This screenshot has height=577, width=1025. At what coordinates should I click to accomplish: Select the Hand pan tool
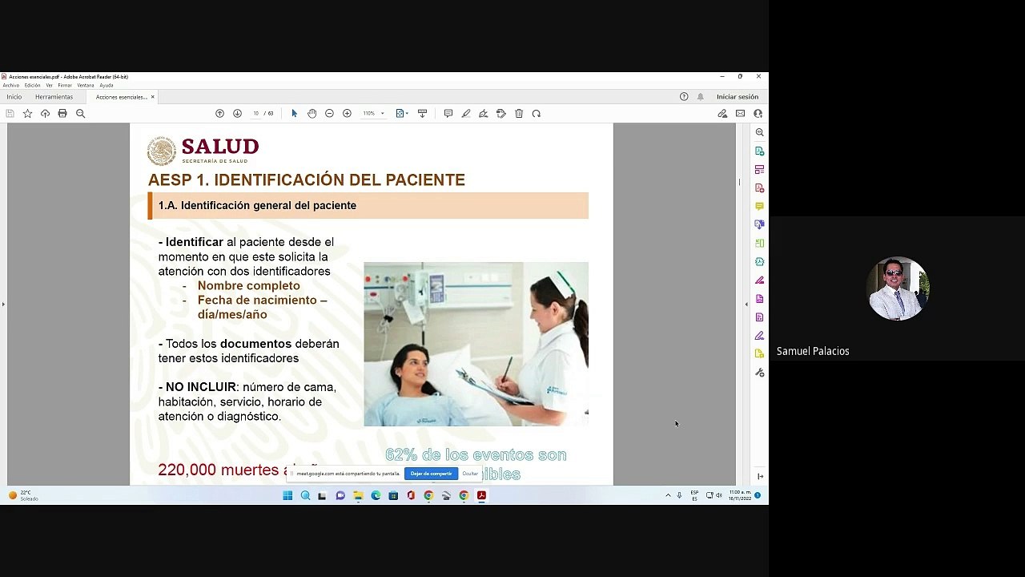coord(312,114)
